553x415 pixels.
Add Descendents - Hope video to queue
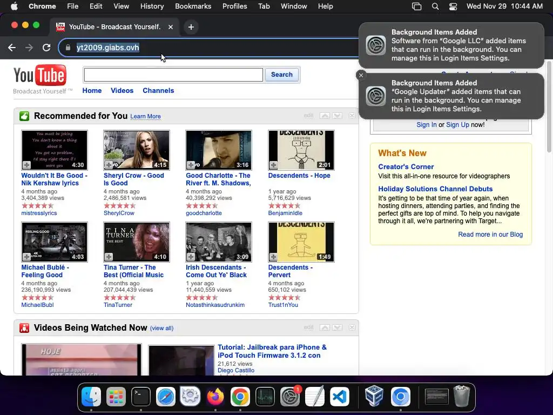pyautogui.click(x=273, y=165)
